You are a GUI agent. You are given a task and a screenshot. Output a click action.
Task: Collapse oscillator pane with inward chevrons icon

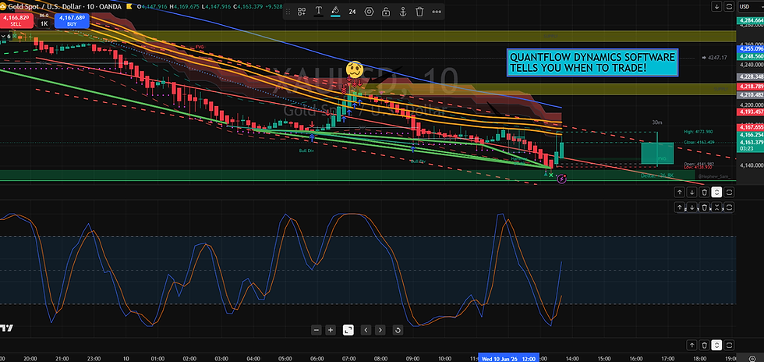(716, 208)
